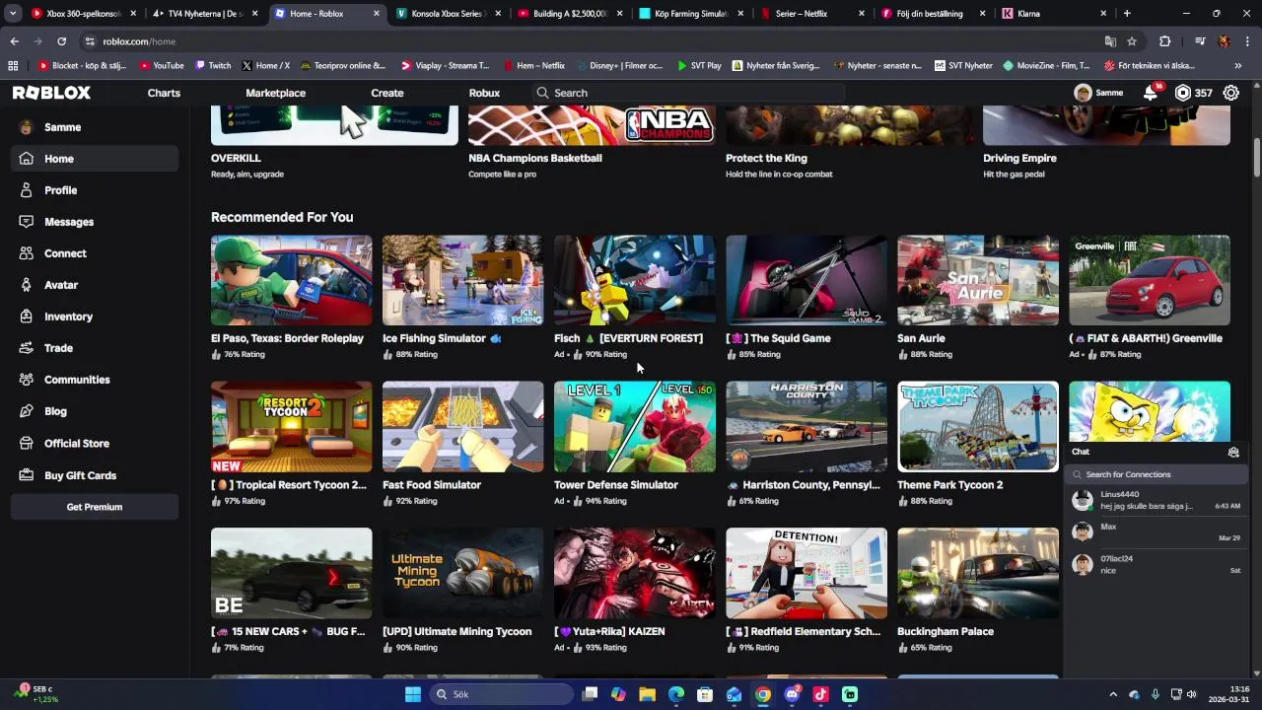This screenshot has width=1262, height=710.
Task: Click the Avatar icon in sidebar
Action: point(26,285)
